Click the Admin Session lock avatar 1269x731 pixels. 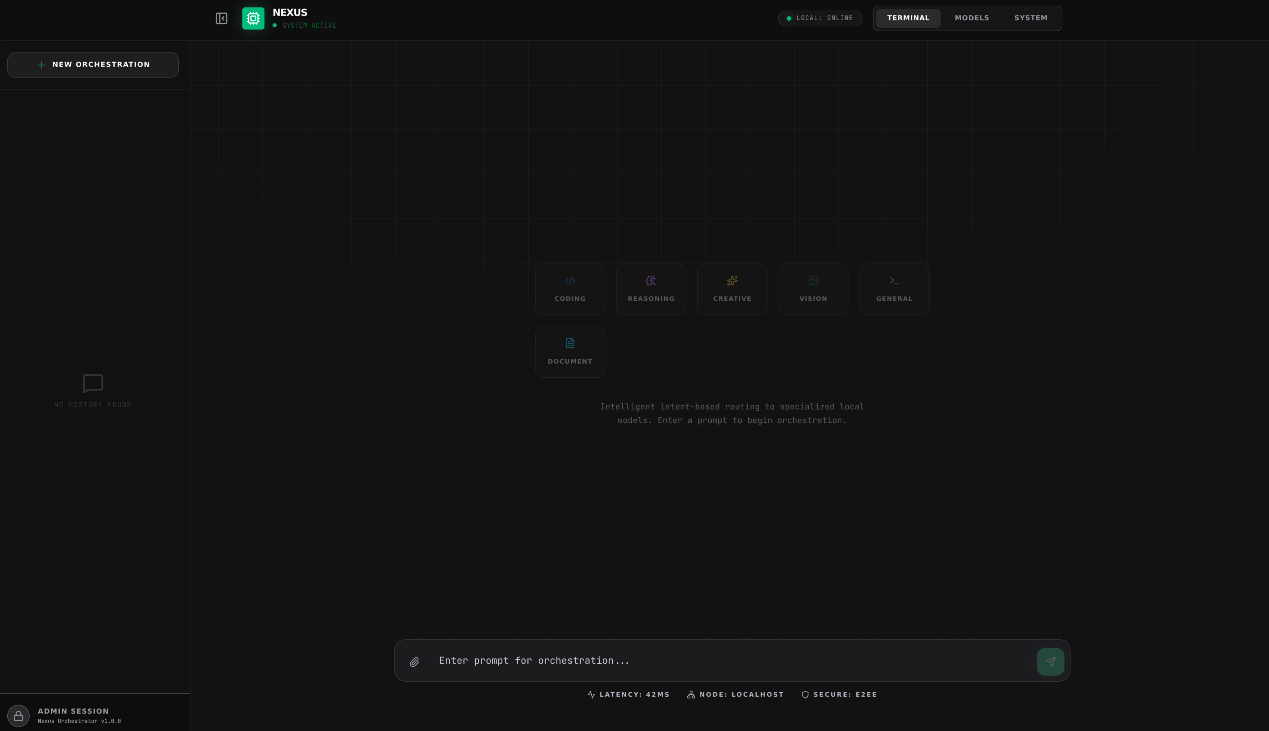(x=18, y=716)
